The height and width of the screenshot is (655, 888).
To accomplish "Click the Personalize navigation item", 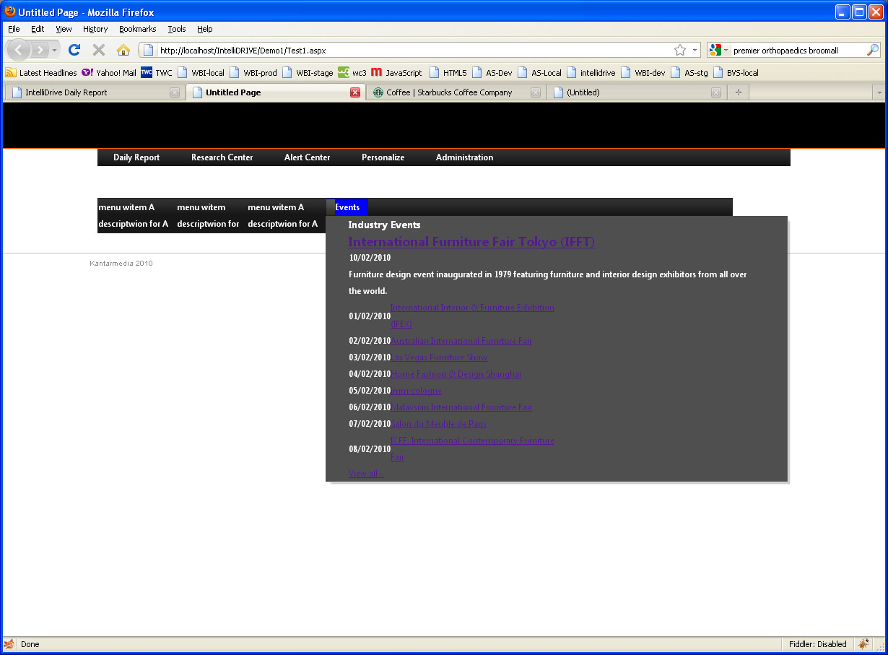I will [383, 157].
